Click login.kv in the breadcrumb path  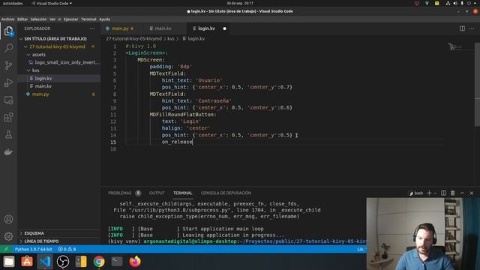tap(196, 39)
